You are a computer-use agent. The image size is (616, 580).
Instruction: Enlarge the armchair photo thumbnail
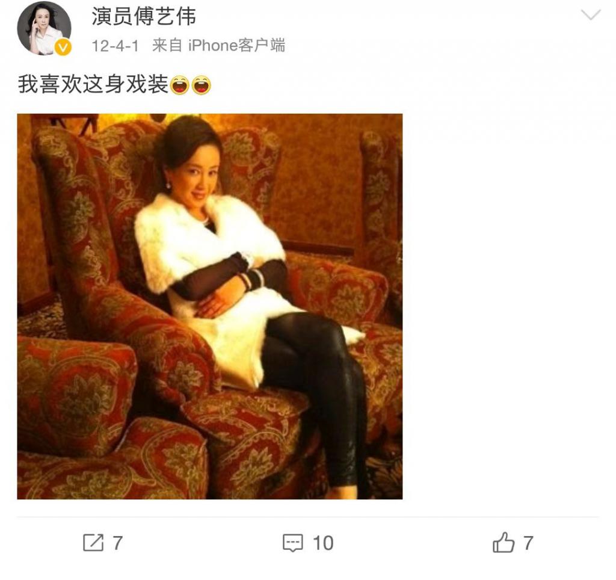pos(210,306)
